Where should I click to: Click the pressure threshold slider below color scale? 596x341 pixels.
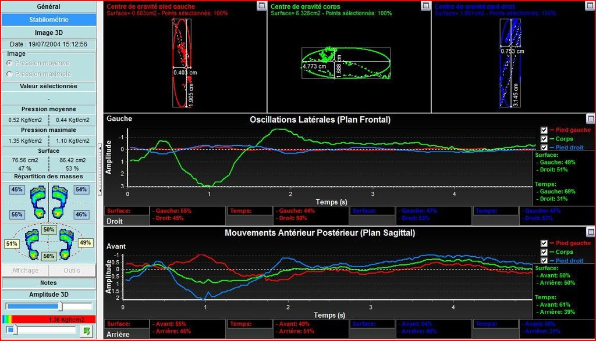(42, 331)
